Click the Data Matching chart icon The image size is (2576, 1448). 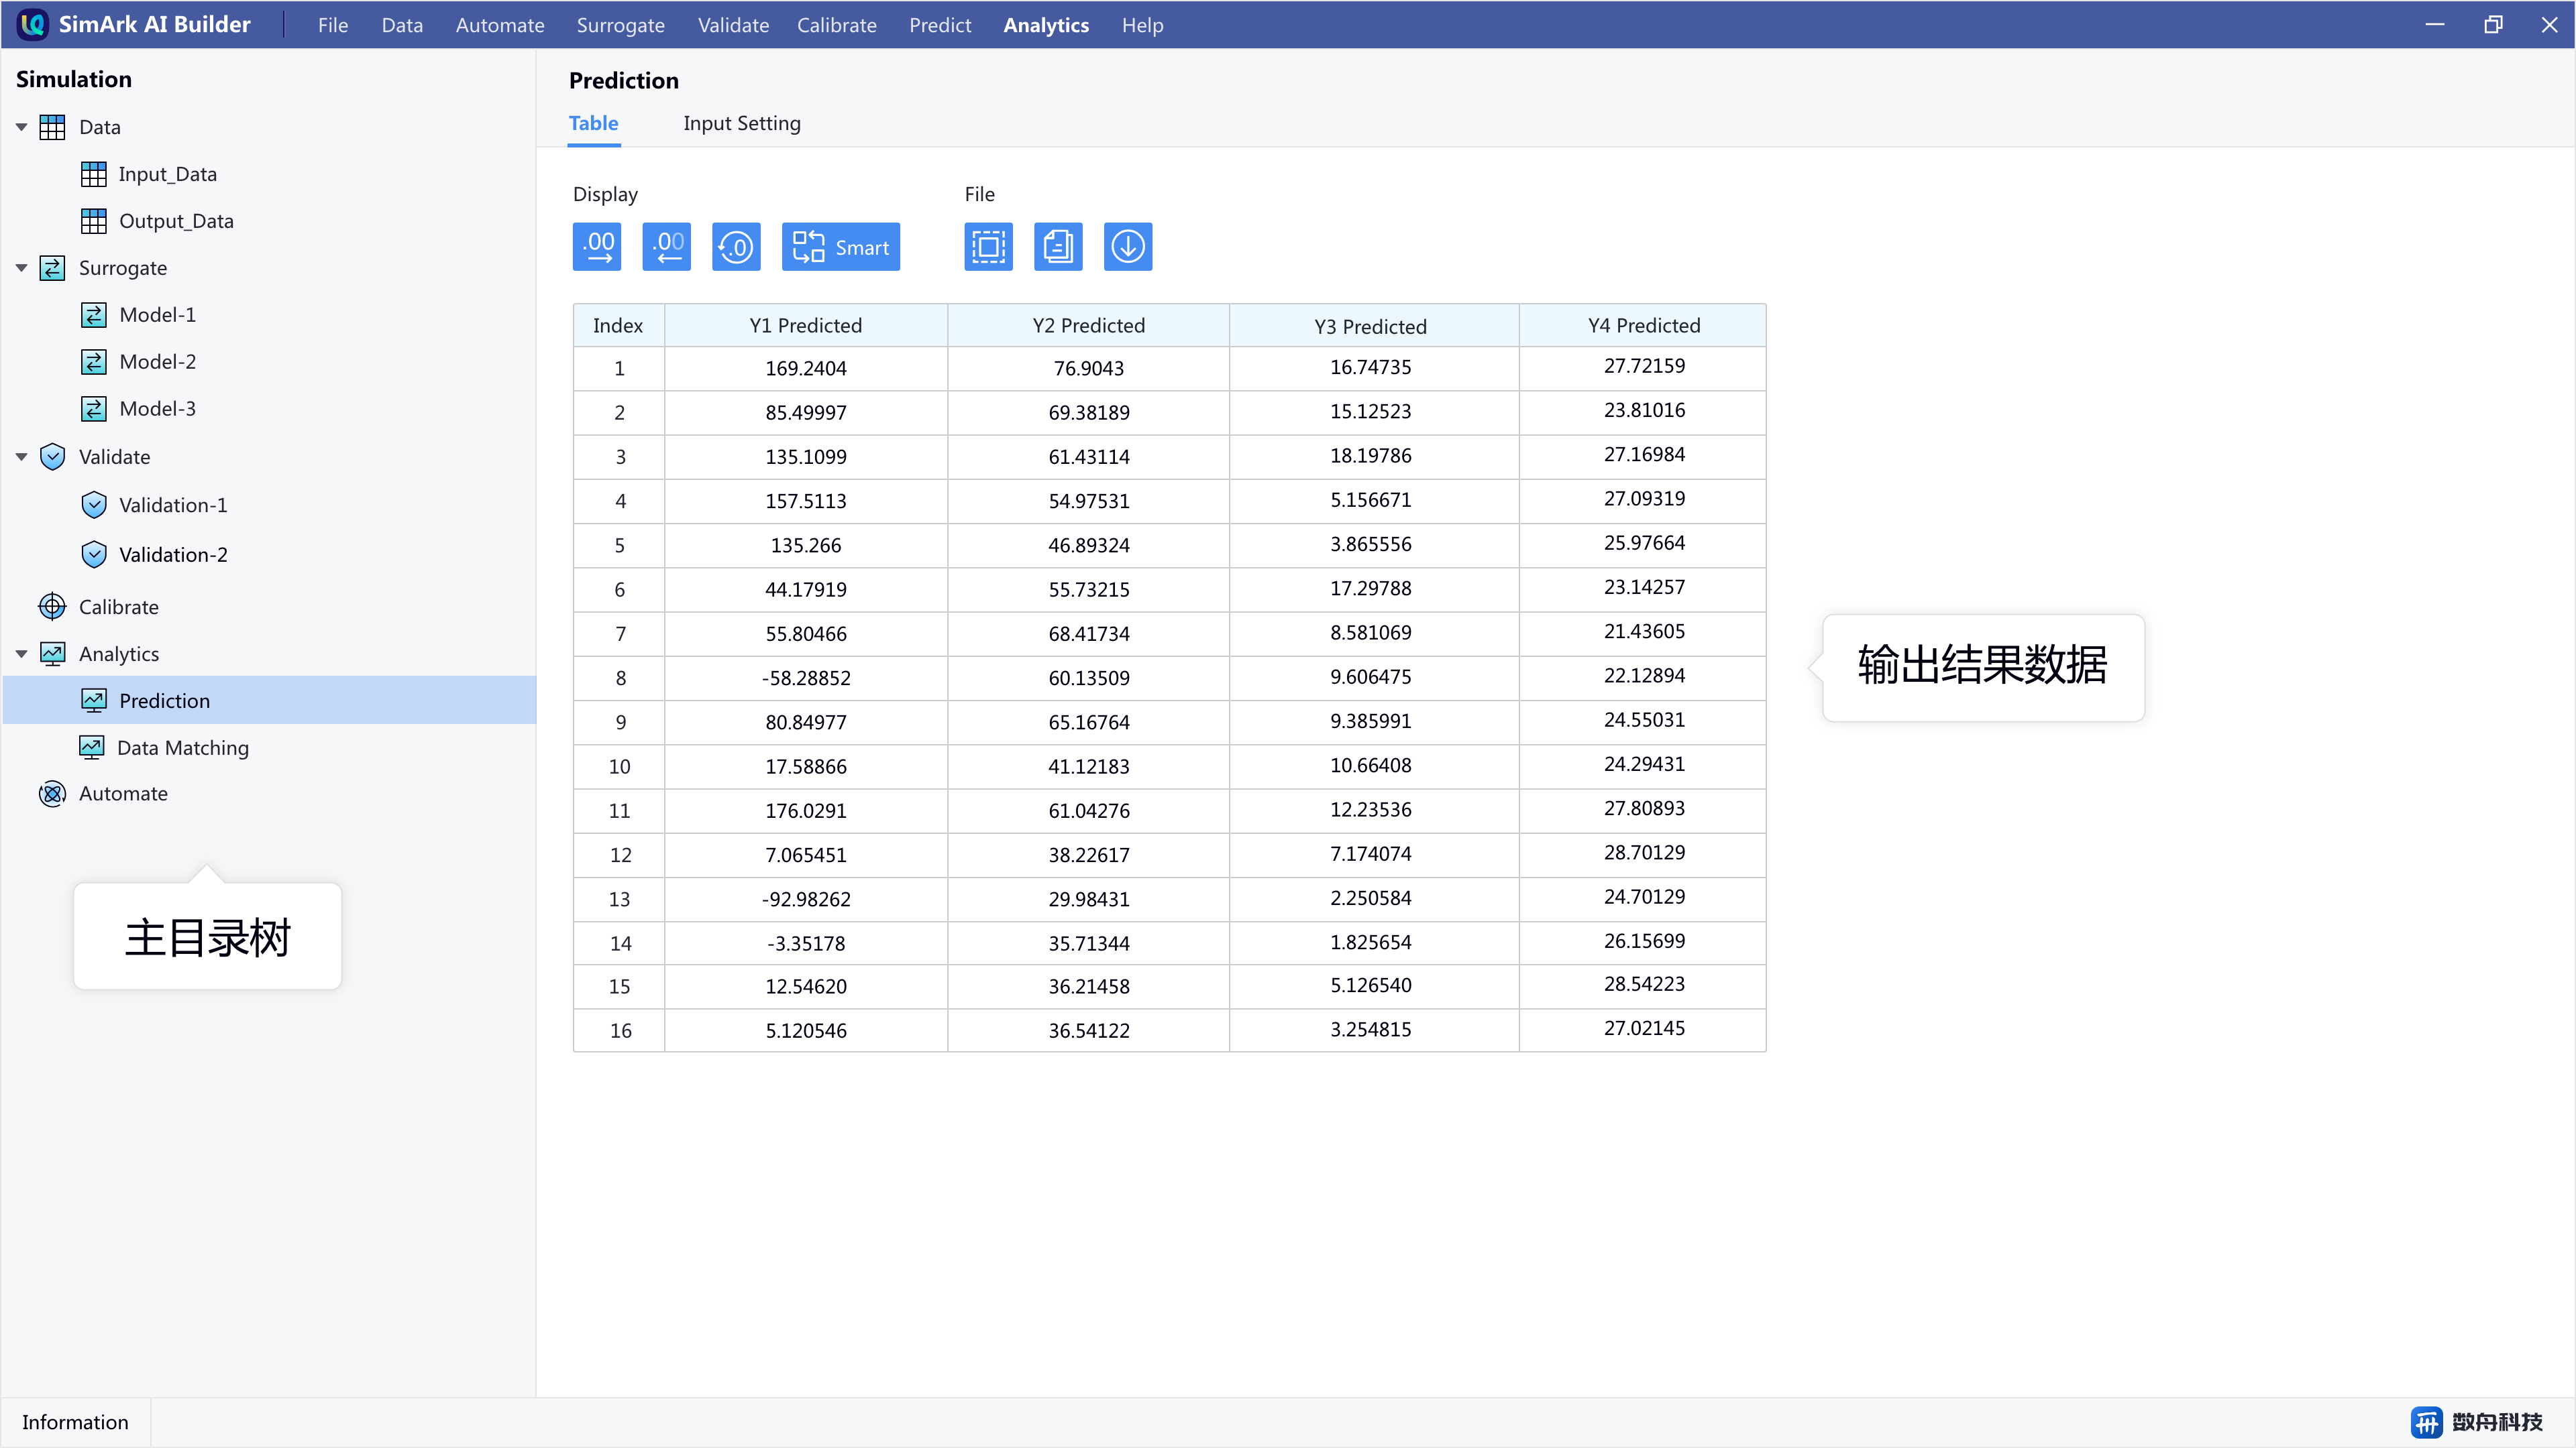(91, 747)
